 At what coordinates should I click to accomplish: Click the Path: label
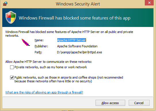tap(38, 52)
